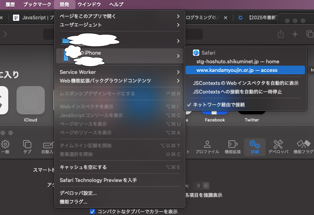314x215 pixels.
Task: Expand Web機能拡張バックグラウンドコンテンツ submenu
Action: click(120, 81)
